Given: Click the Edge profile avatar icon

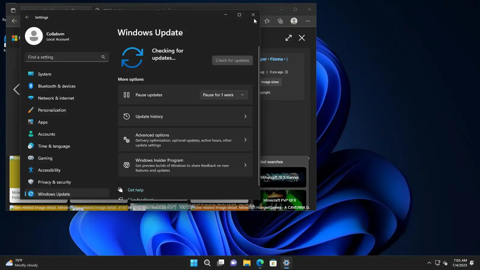Looking at the screenshot, I should 294,21.
